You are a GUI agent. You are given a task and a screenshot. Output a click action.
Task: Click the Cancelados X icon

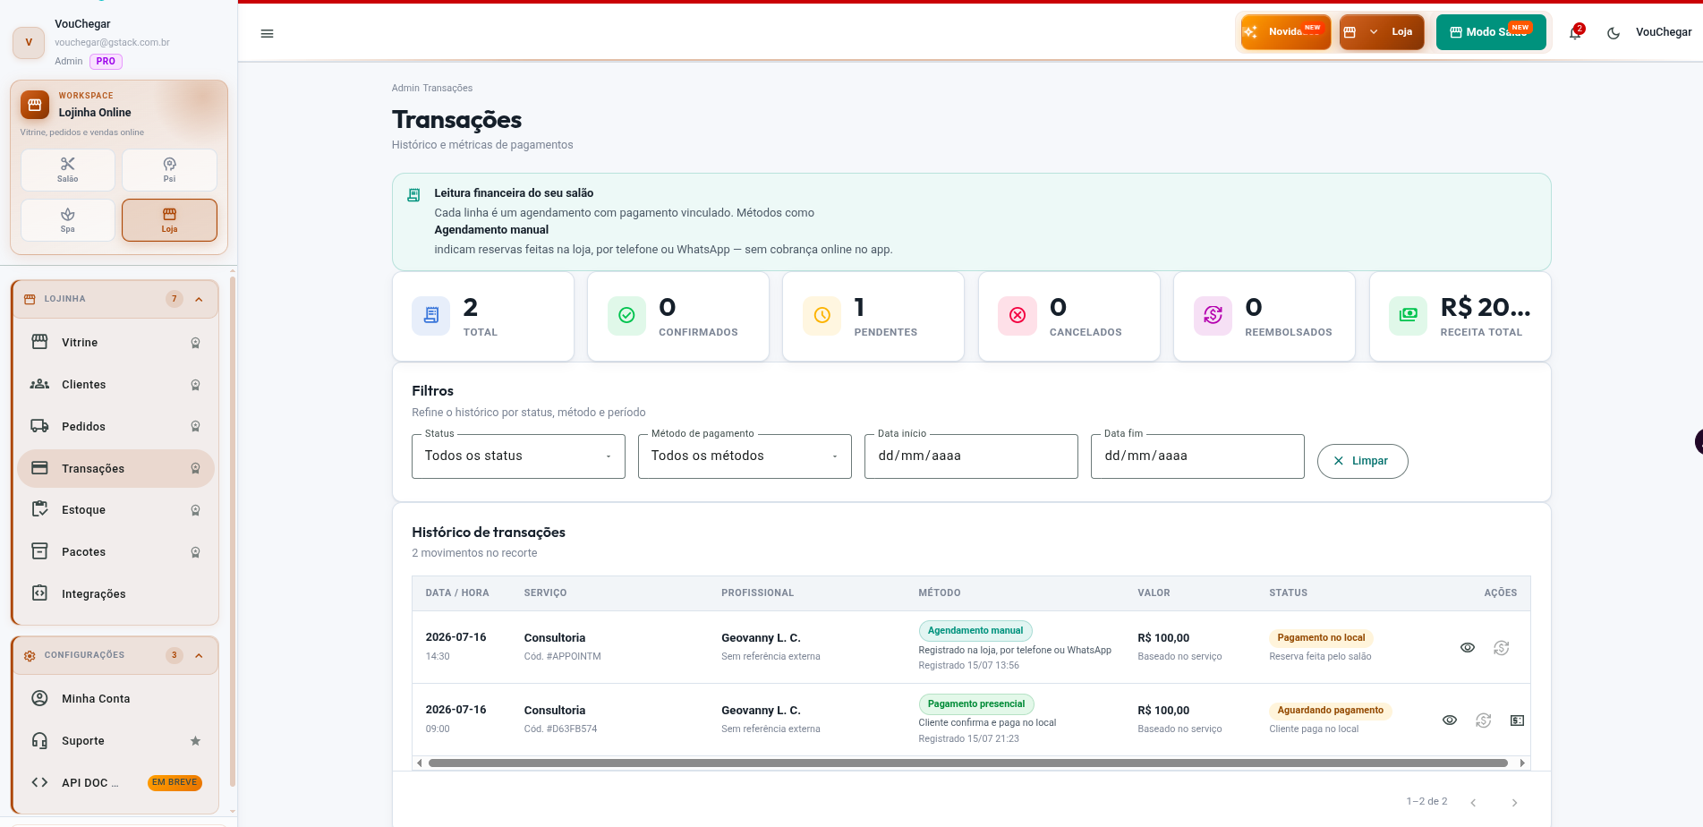(1018, 315)
